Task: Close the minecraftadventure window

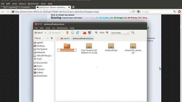Action: pyautogui.click(x=36, y=24)
